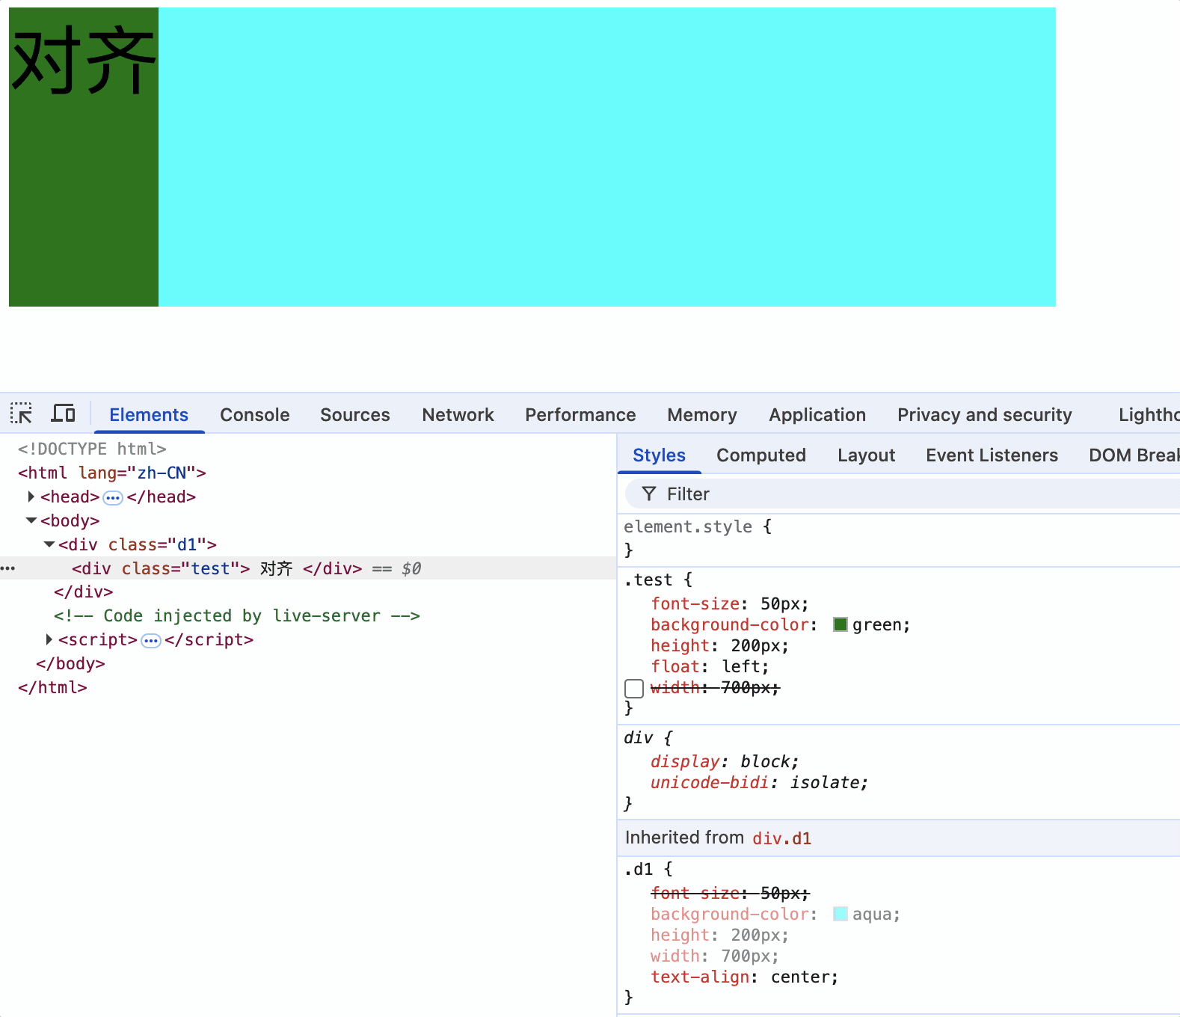Open the Event Listeners pane tab
The height and width of the screenshot is (1017, 1180).
click(x=992, y=455)
